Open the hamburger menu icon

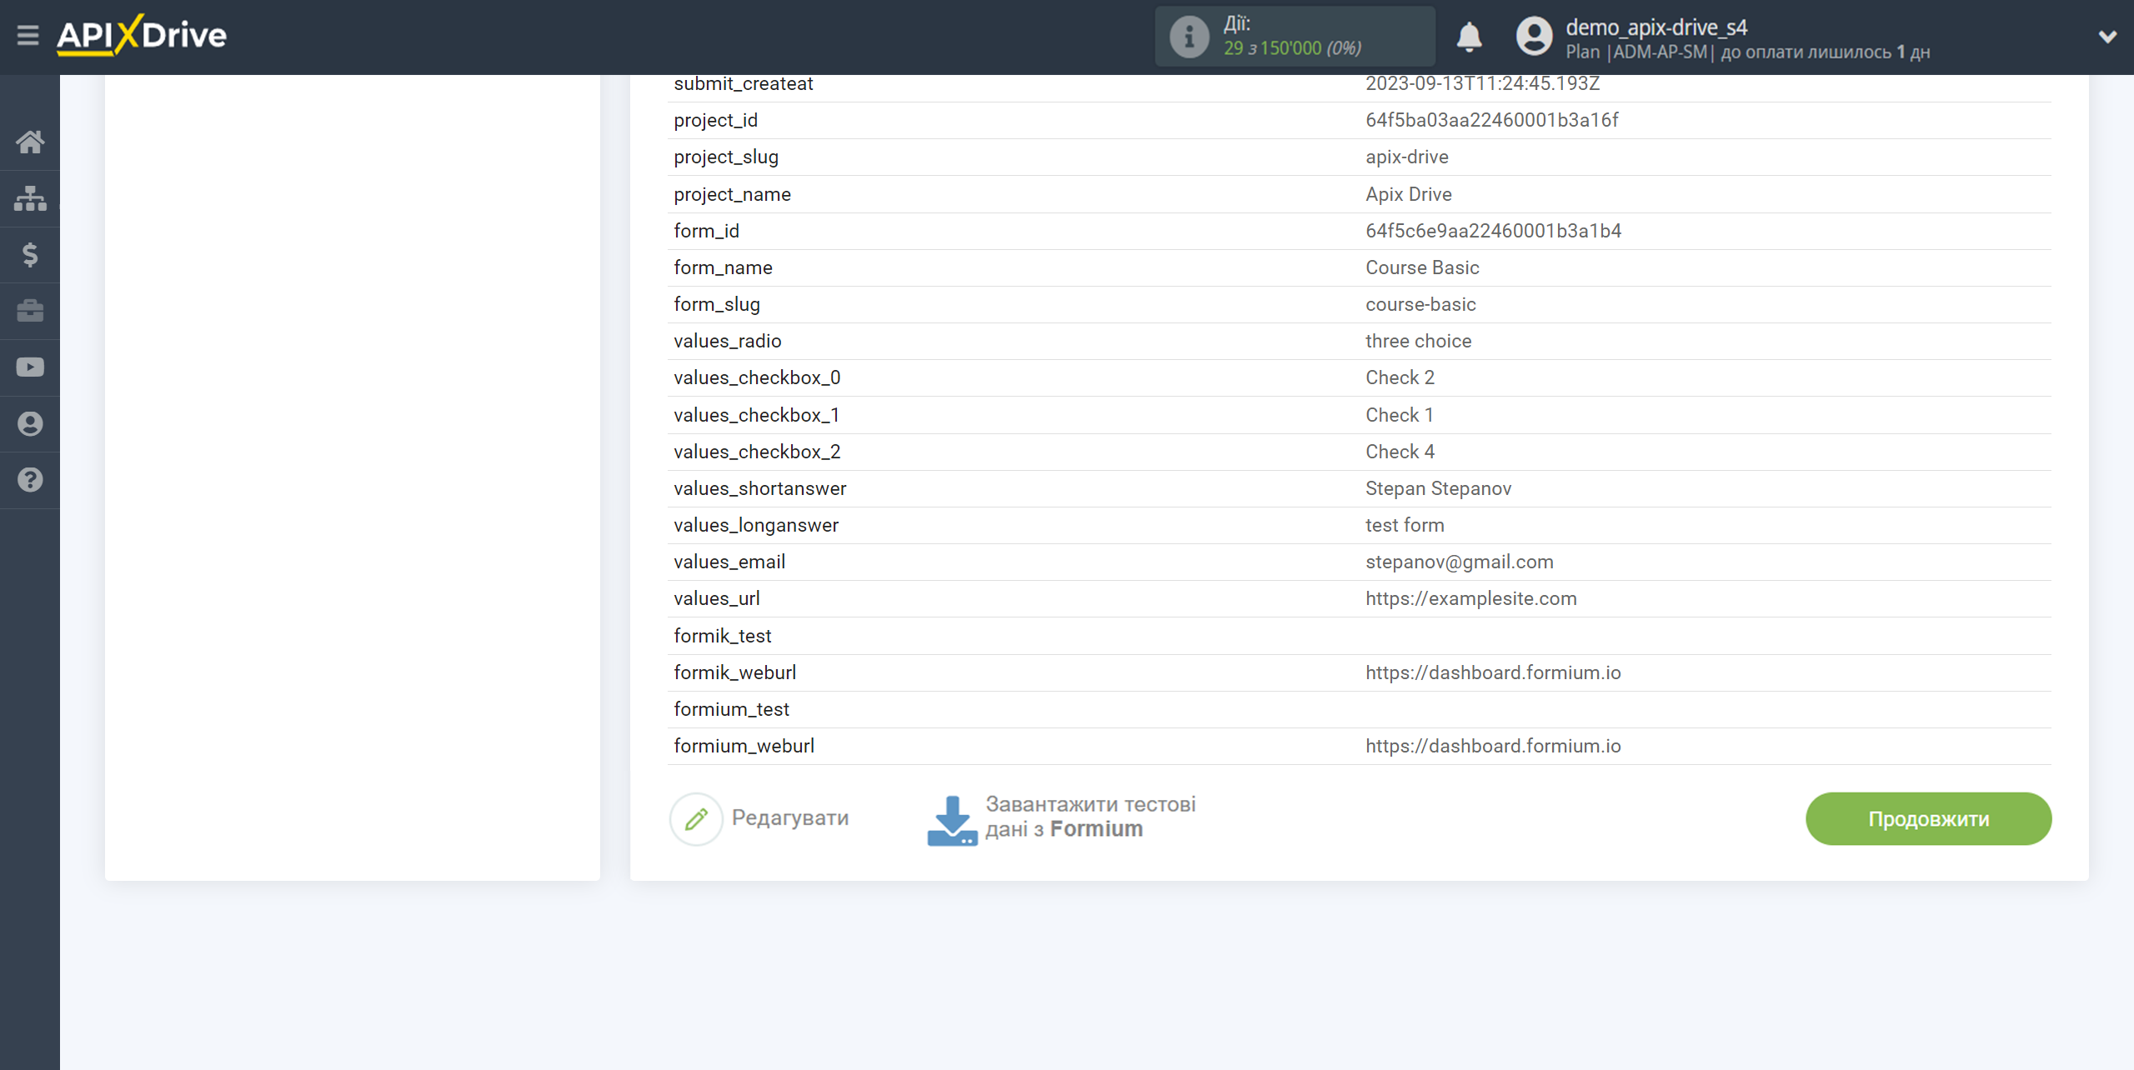tap(28, 36)
